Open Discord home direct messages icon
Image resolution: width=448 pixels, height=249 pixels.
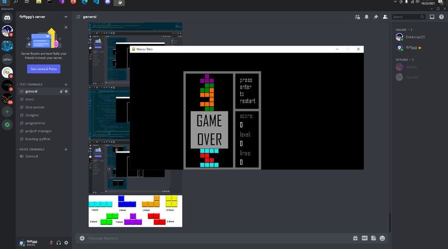click(x=7, y=18)
